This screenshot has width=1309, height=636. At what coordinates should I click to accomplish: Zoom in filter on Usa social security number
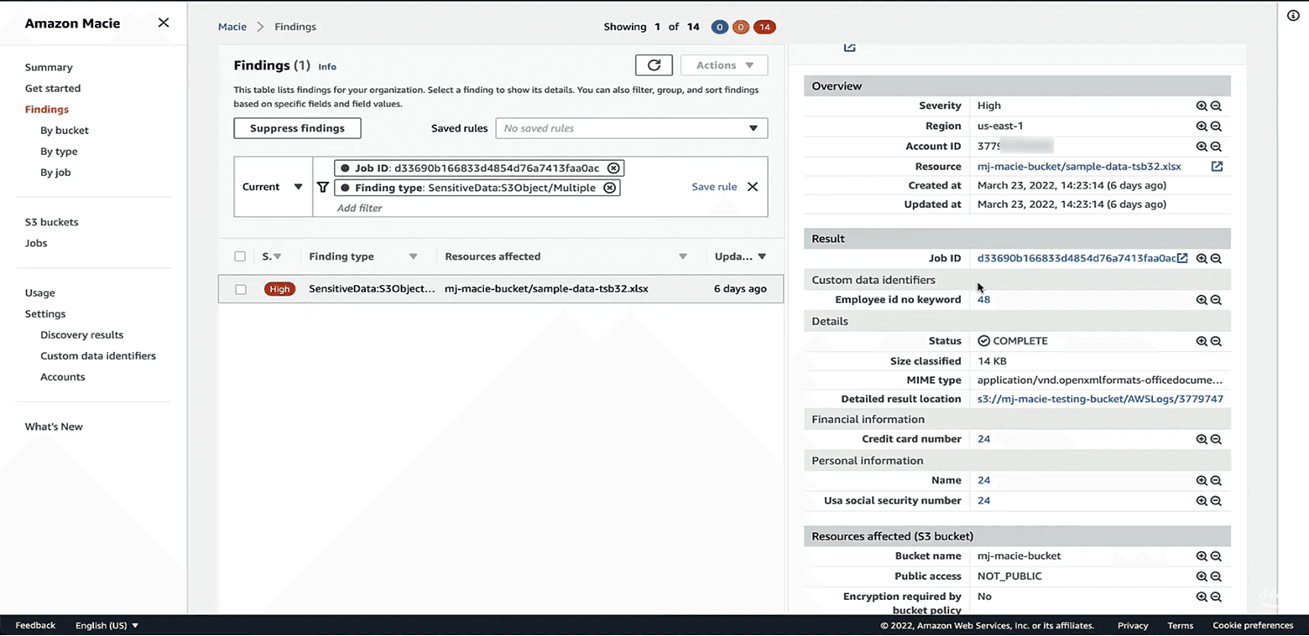(1202, 501)
